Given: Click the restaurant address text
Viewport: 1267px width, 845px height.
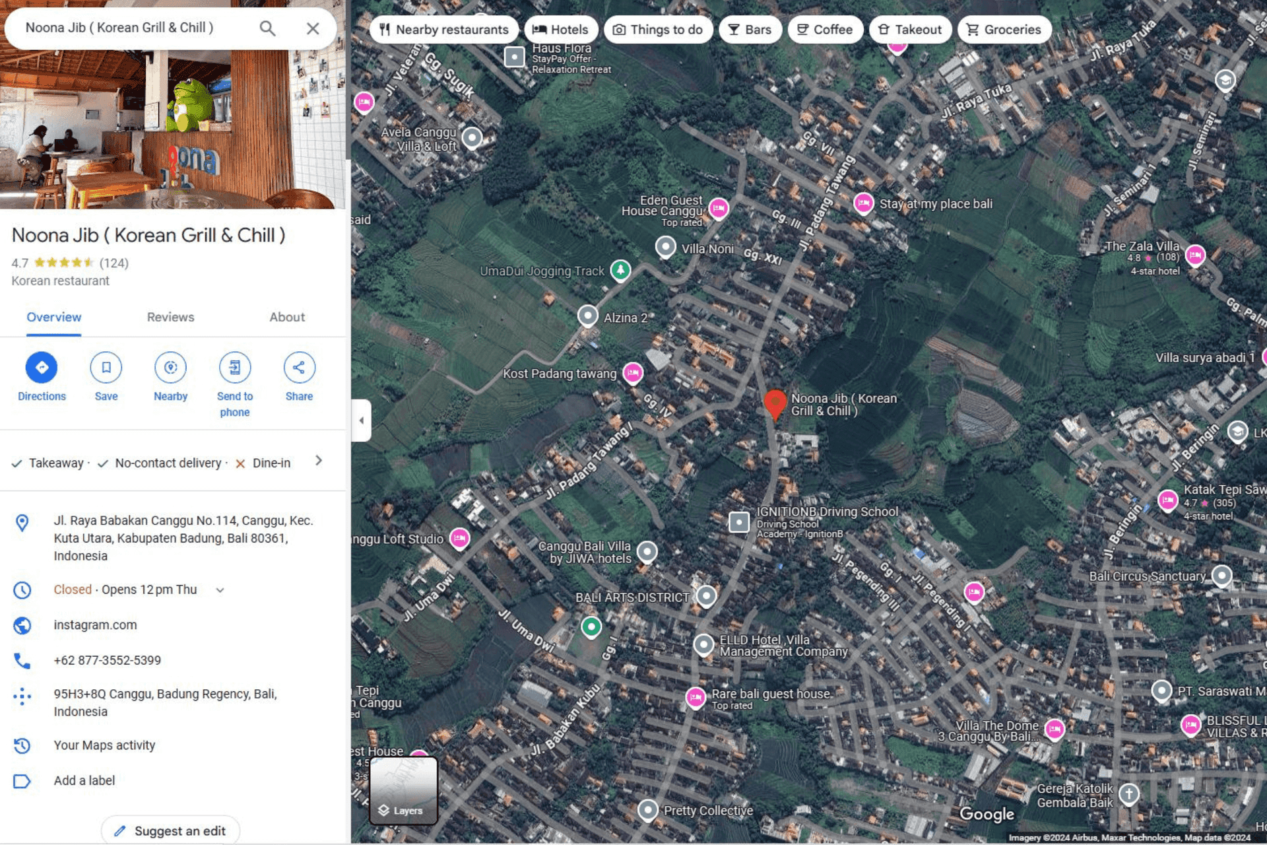Looking at the screenshot, I should 183,538.
